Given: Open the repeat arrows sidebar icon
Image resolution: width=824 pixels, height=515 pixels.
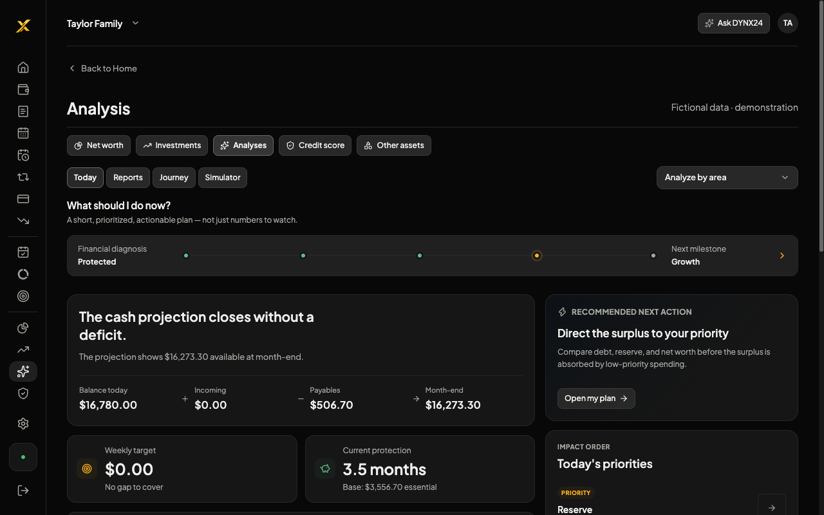Looking at the screenshot, I should click(23, 177).
